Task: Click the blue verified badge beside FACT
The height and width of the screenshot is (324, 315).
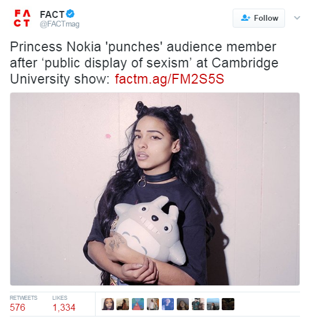Action: click(x=70, y=14)
